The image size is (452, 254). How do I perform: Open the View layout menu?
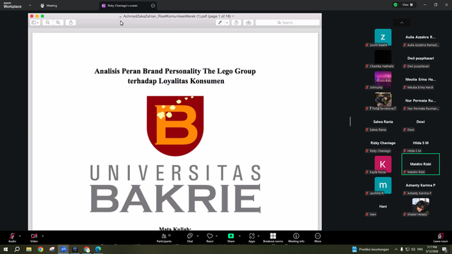tap(408, 5)
